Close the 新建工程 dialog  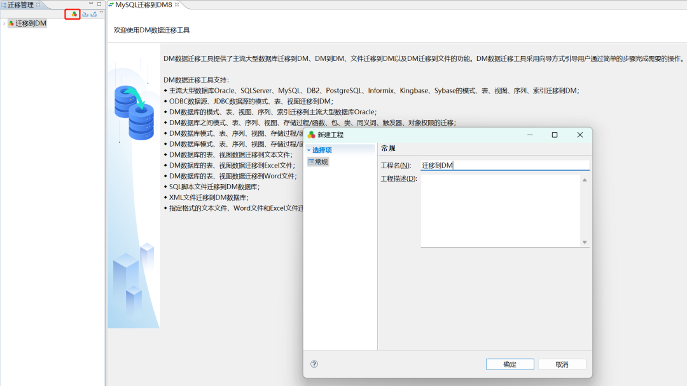(x=580, y=135)
